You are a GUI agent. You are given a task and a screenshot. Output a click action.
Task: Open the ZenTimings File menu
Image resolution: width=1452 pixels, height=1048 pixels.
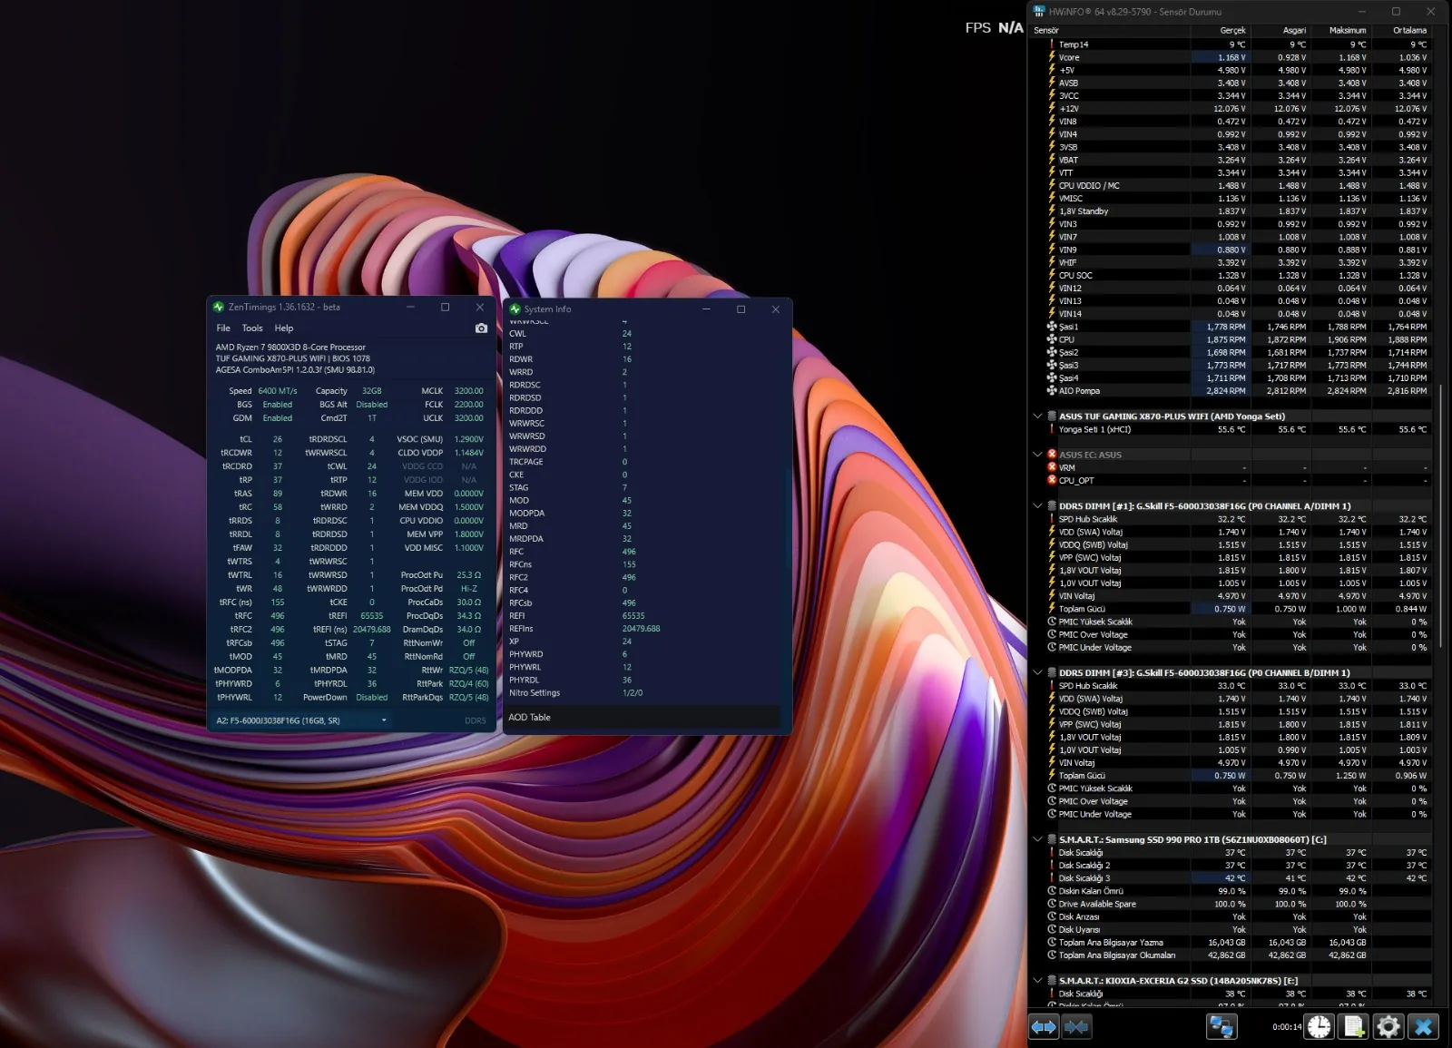click(x=223, y=328)
